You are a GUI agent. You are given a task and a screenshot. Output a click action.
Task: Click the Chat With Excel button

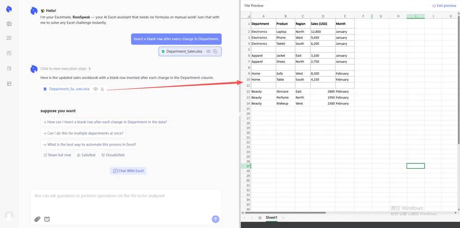(128, 171)
